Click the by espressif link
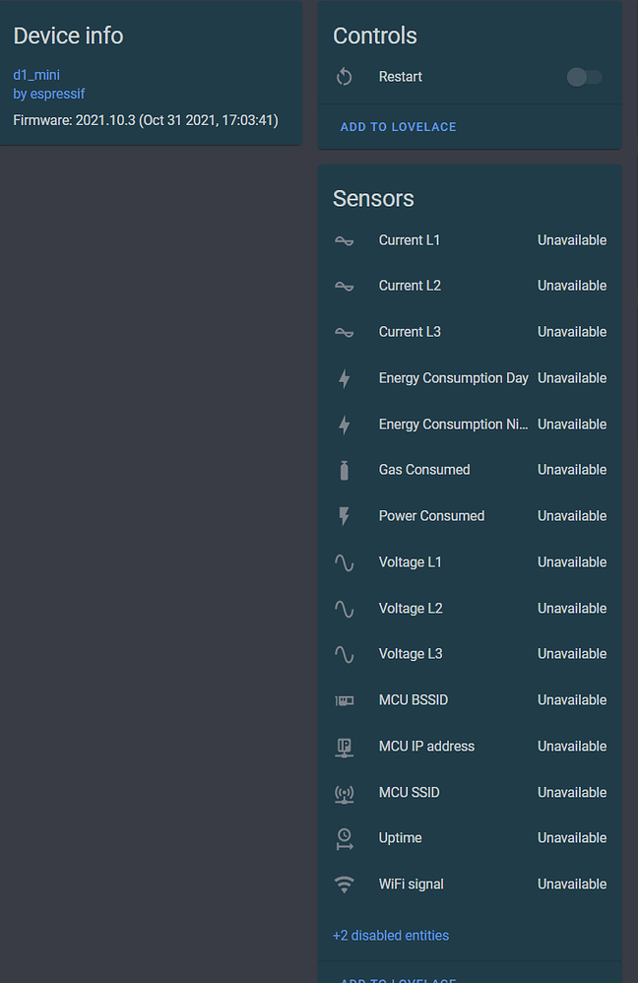This screenshot has height=983, width=638. (x=49, y=94)
